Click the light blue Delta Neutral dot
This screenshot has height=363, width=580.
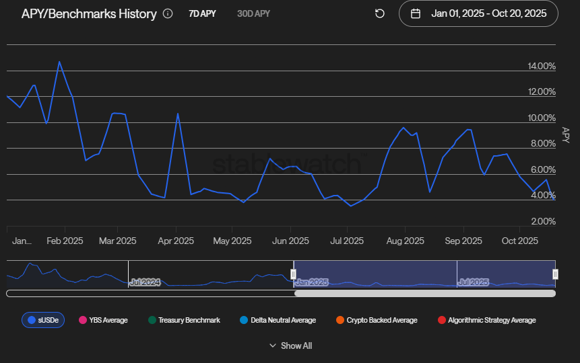pos(244,320)
